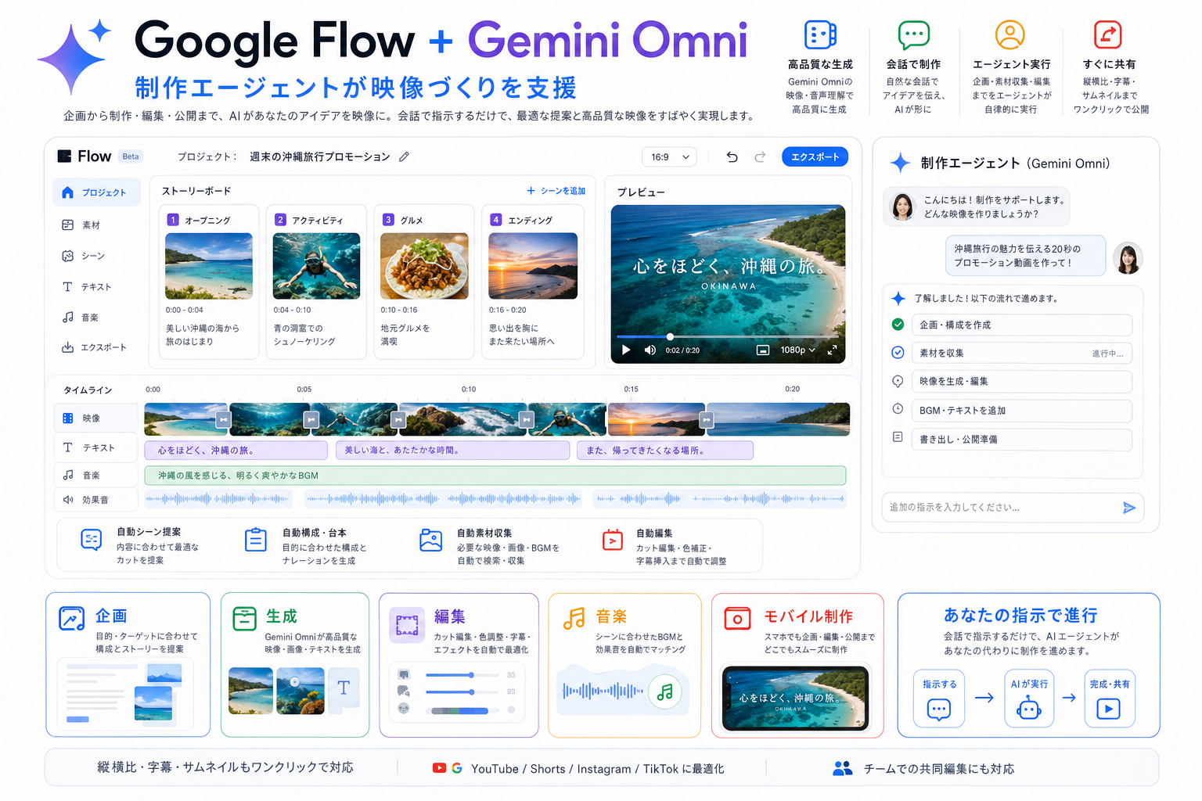
Task: Click the 完成・共有 step button
Action: point(1109,699)
